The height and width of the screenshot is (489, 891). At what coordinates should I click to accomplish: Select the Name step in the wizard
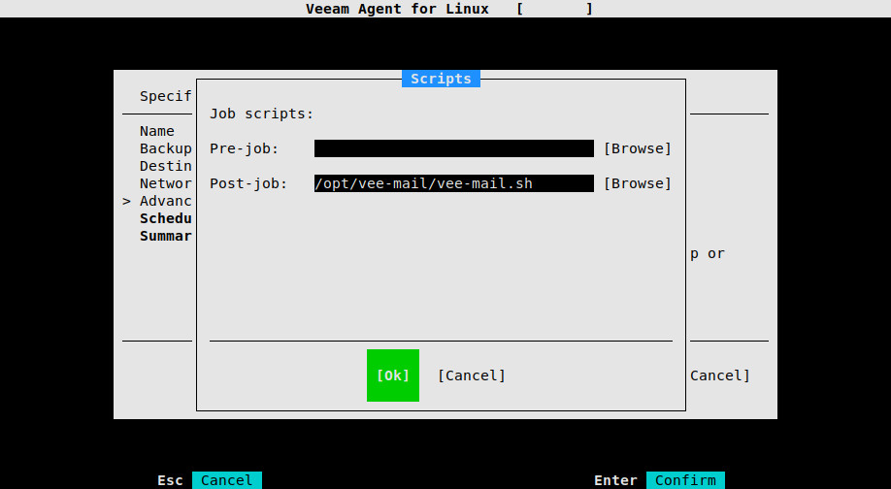tap(157, 131)
